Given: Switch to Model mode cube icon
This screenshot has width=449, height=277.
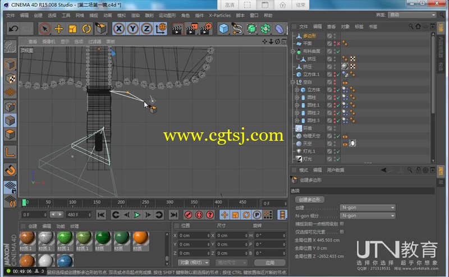Looking at the screenshot, I should click(10, 64).
